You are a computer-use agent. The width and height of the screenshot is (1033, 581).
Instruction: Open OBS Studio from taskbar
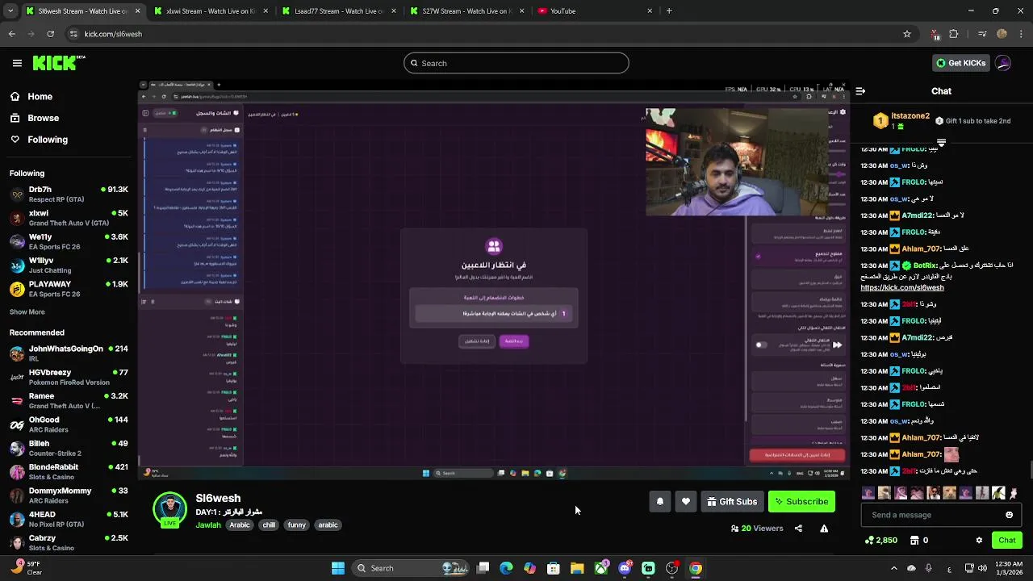671,568
